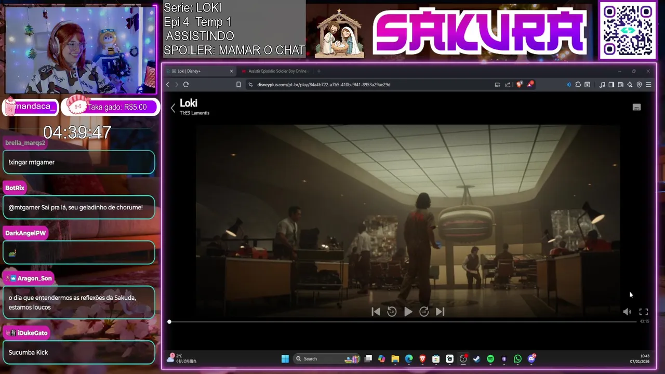The height and width of the screenshot is (374, 665).
Task: Open the Windows Start menu
Action: point(285,359)
